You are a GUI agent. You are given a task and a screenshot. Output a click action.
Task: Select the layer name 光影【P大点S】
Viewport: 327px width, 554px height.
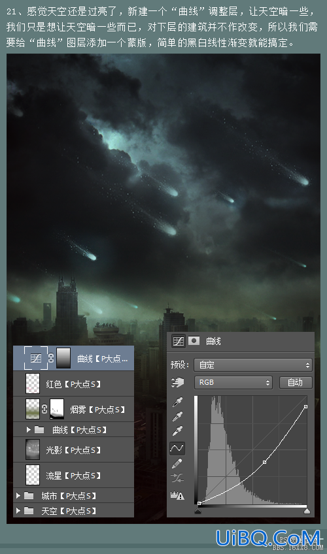click(x=73, y=449)
